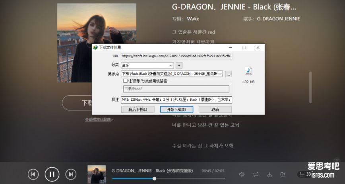
Task: Click album name Wake
Action: (193, 19)
